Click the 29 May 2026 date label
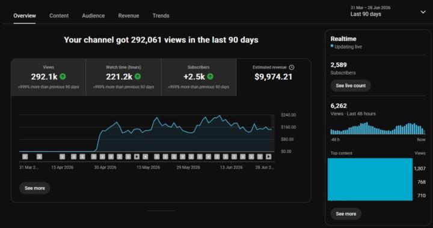 pos(188,167)
